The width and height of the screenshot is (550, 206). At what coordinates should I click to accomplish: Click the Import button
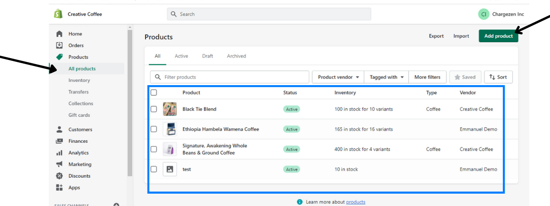[461, 36]
